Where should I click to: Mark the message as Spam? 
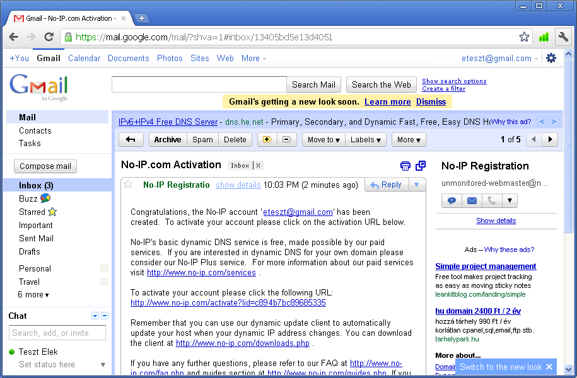point(203,140)
